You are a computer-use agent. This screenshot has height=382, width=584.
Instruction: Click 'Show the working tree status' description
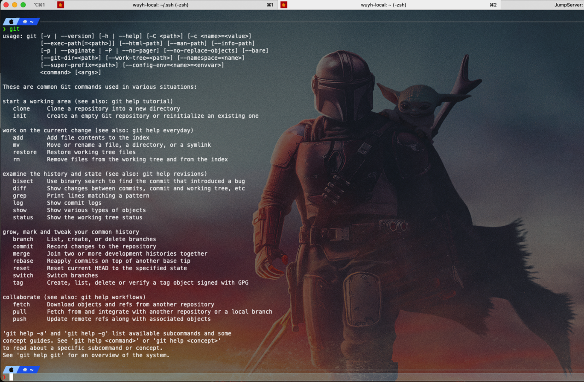[95, 218]
